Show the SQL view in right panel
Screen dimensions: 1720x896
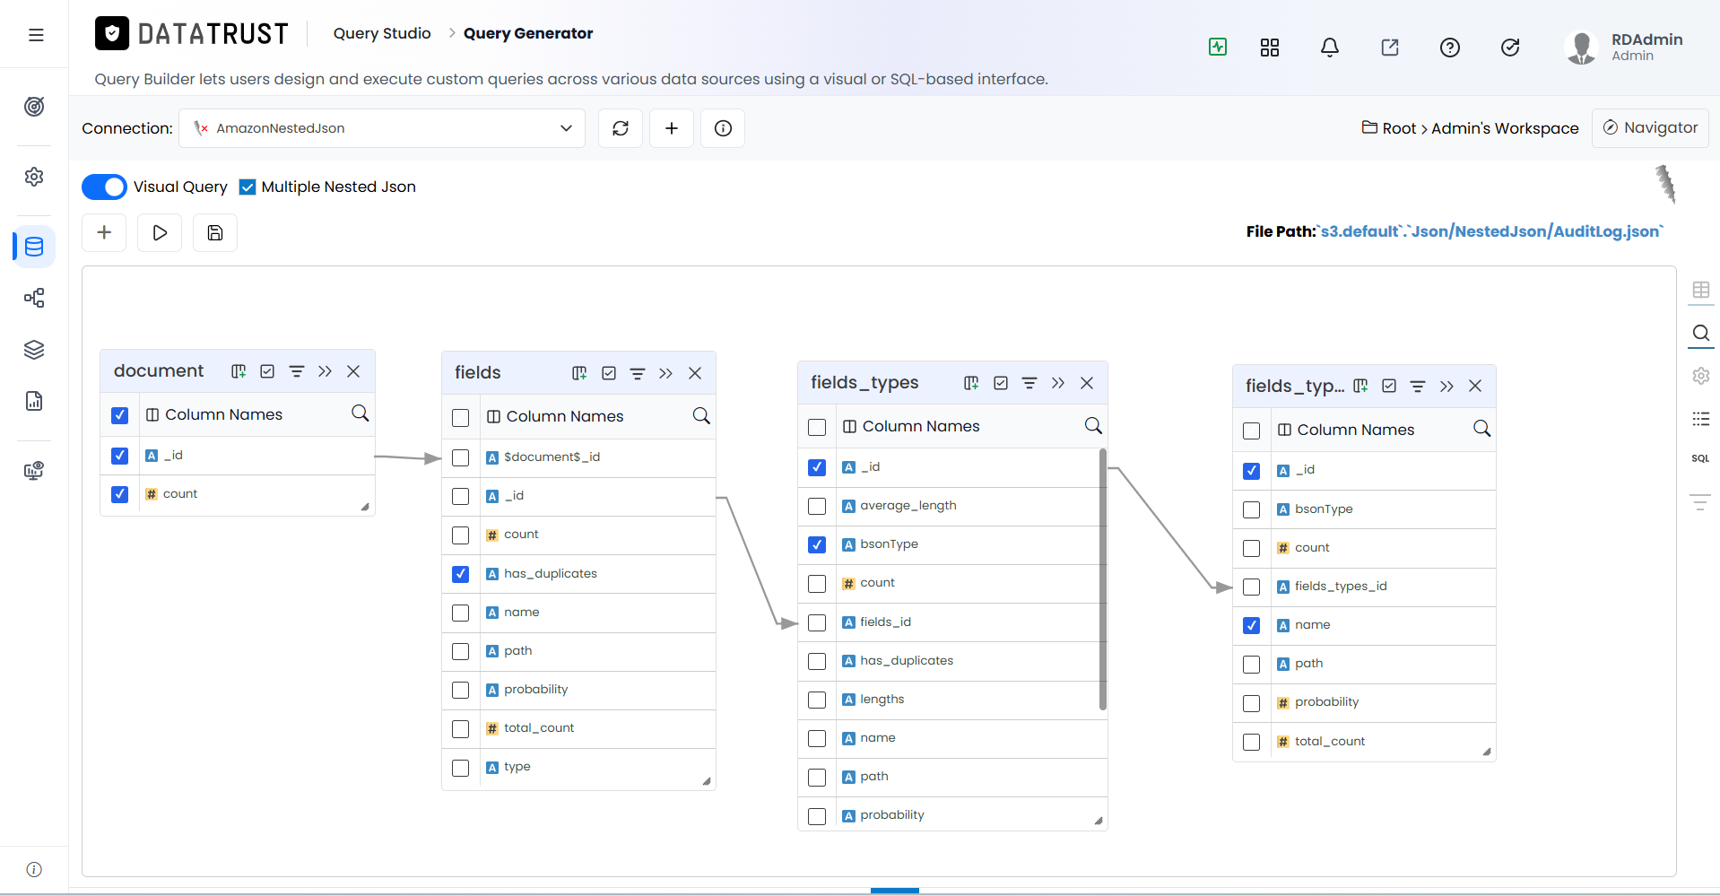click(1700, 458)
